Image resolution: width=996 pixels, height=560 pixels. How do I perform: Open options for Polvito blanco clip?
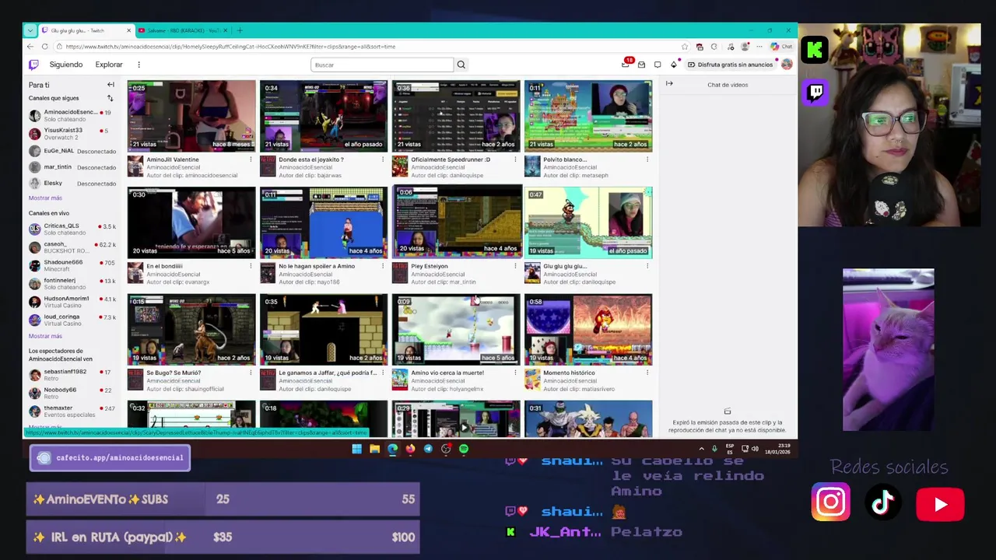(647, 159)
